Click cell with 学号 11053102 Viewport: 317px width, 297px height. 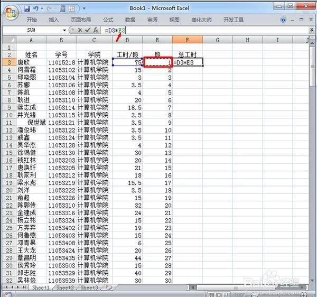pyautogui.click(x=61, y=70)
